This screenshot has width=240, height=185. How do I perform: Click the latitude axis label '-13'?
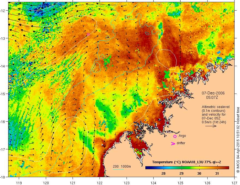(3, 38)
